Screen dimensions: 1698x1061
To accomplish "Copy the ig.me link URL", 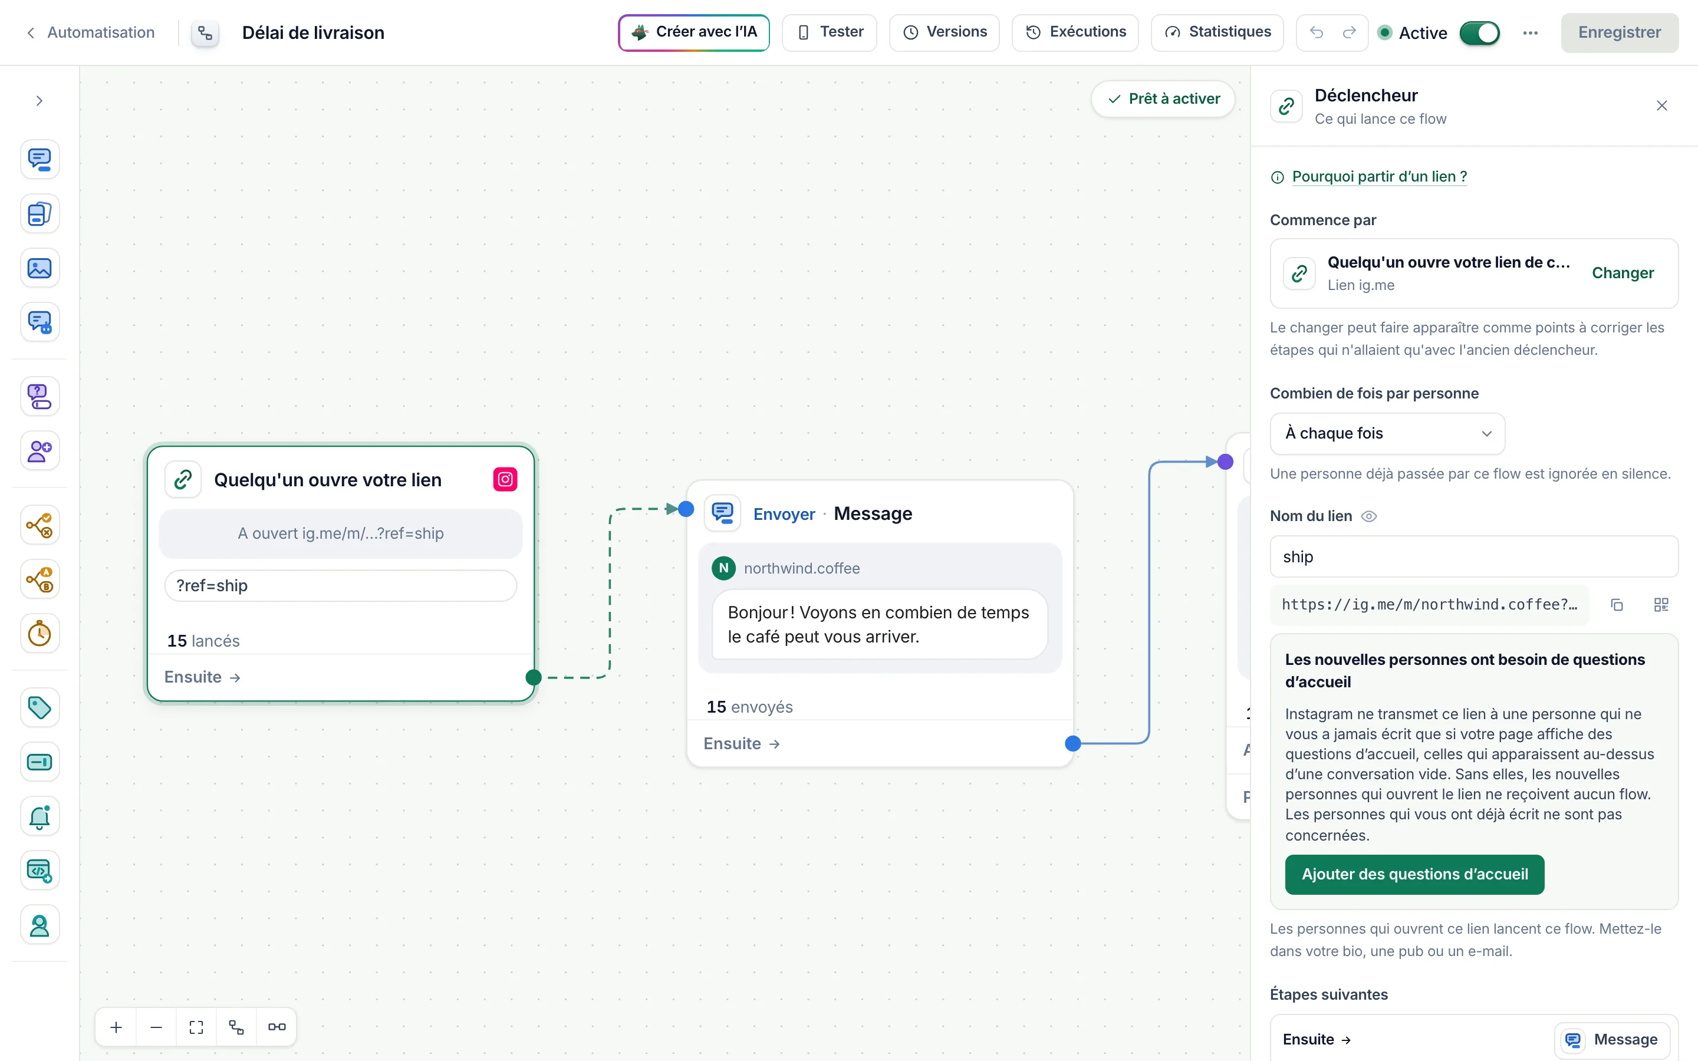I will click(x=1617, y=605).
